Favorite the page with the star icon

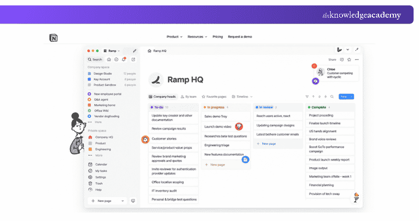point(349,59)
